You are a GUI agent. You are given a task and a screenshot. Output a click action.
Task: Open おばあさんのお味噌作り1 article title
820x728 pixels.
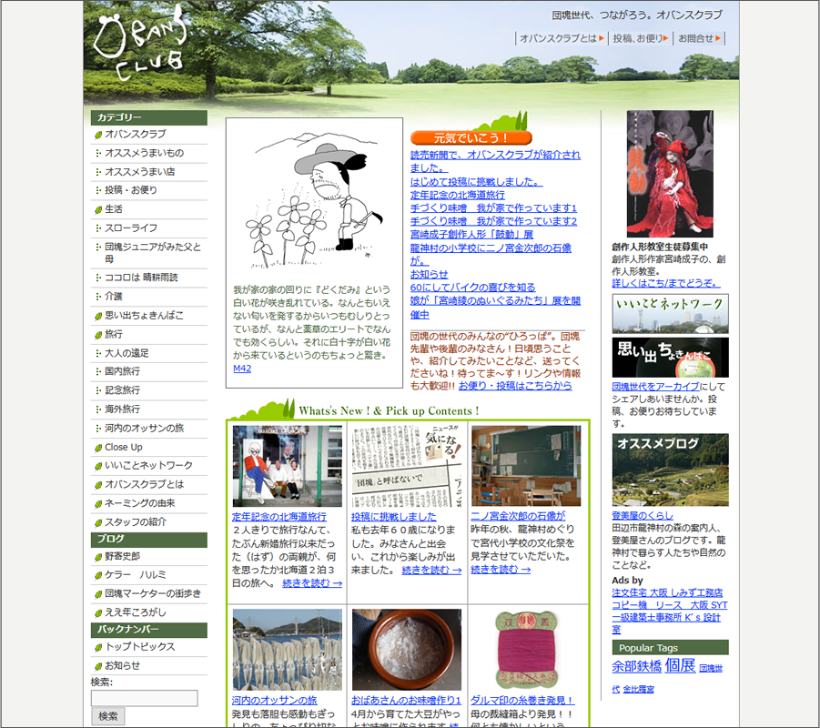click(x=406, y=701)
